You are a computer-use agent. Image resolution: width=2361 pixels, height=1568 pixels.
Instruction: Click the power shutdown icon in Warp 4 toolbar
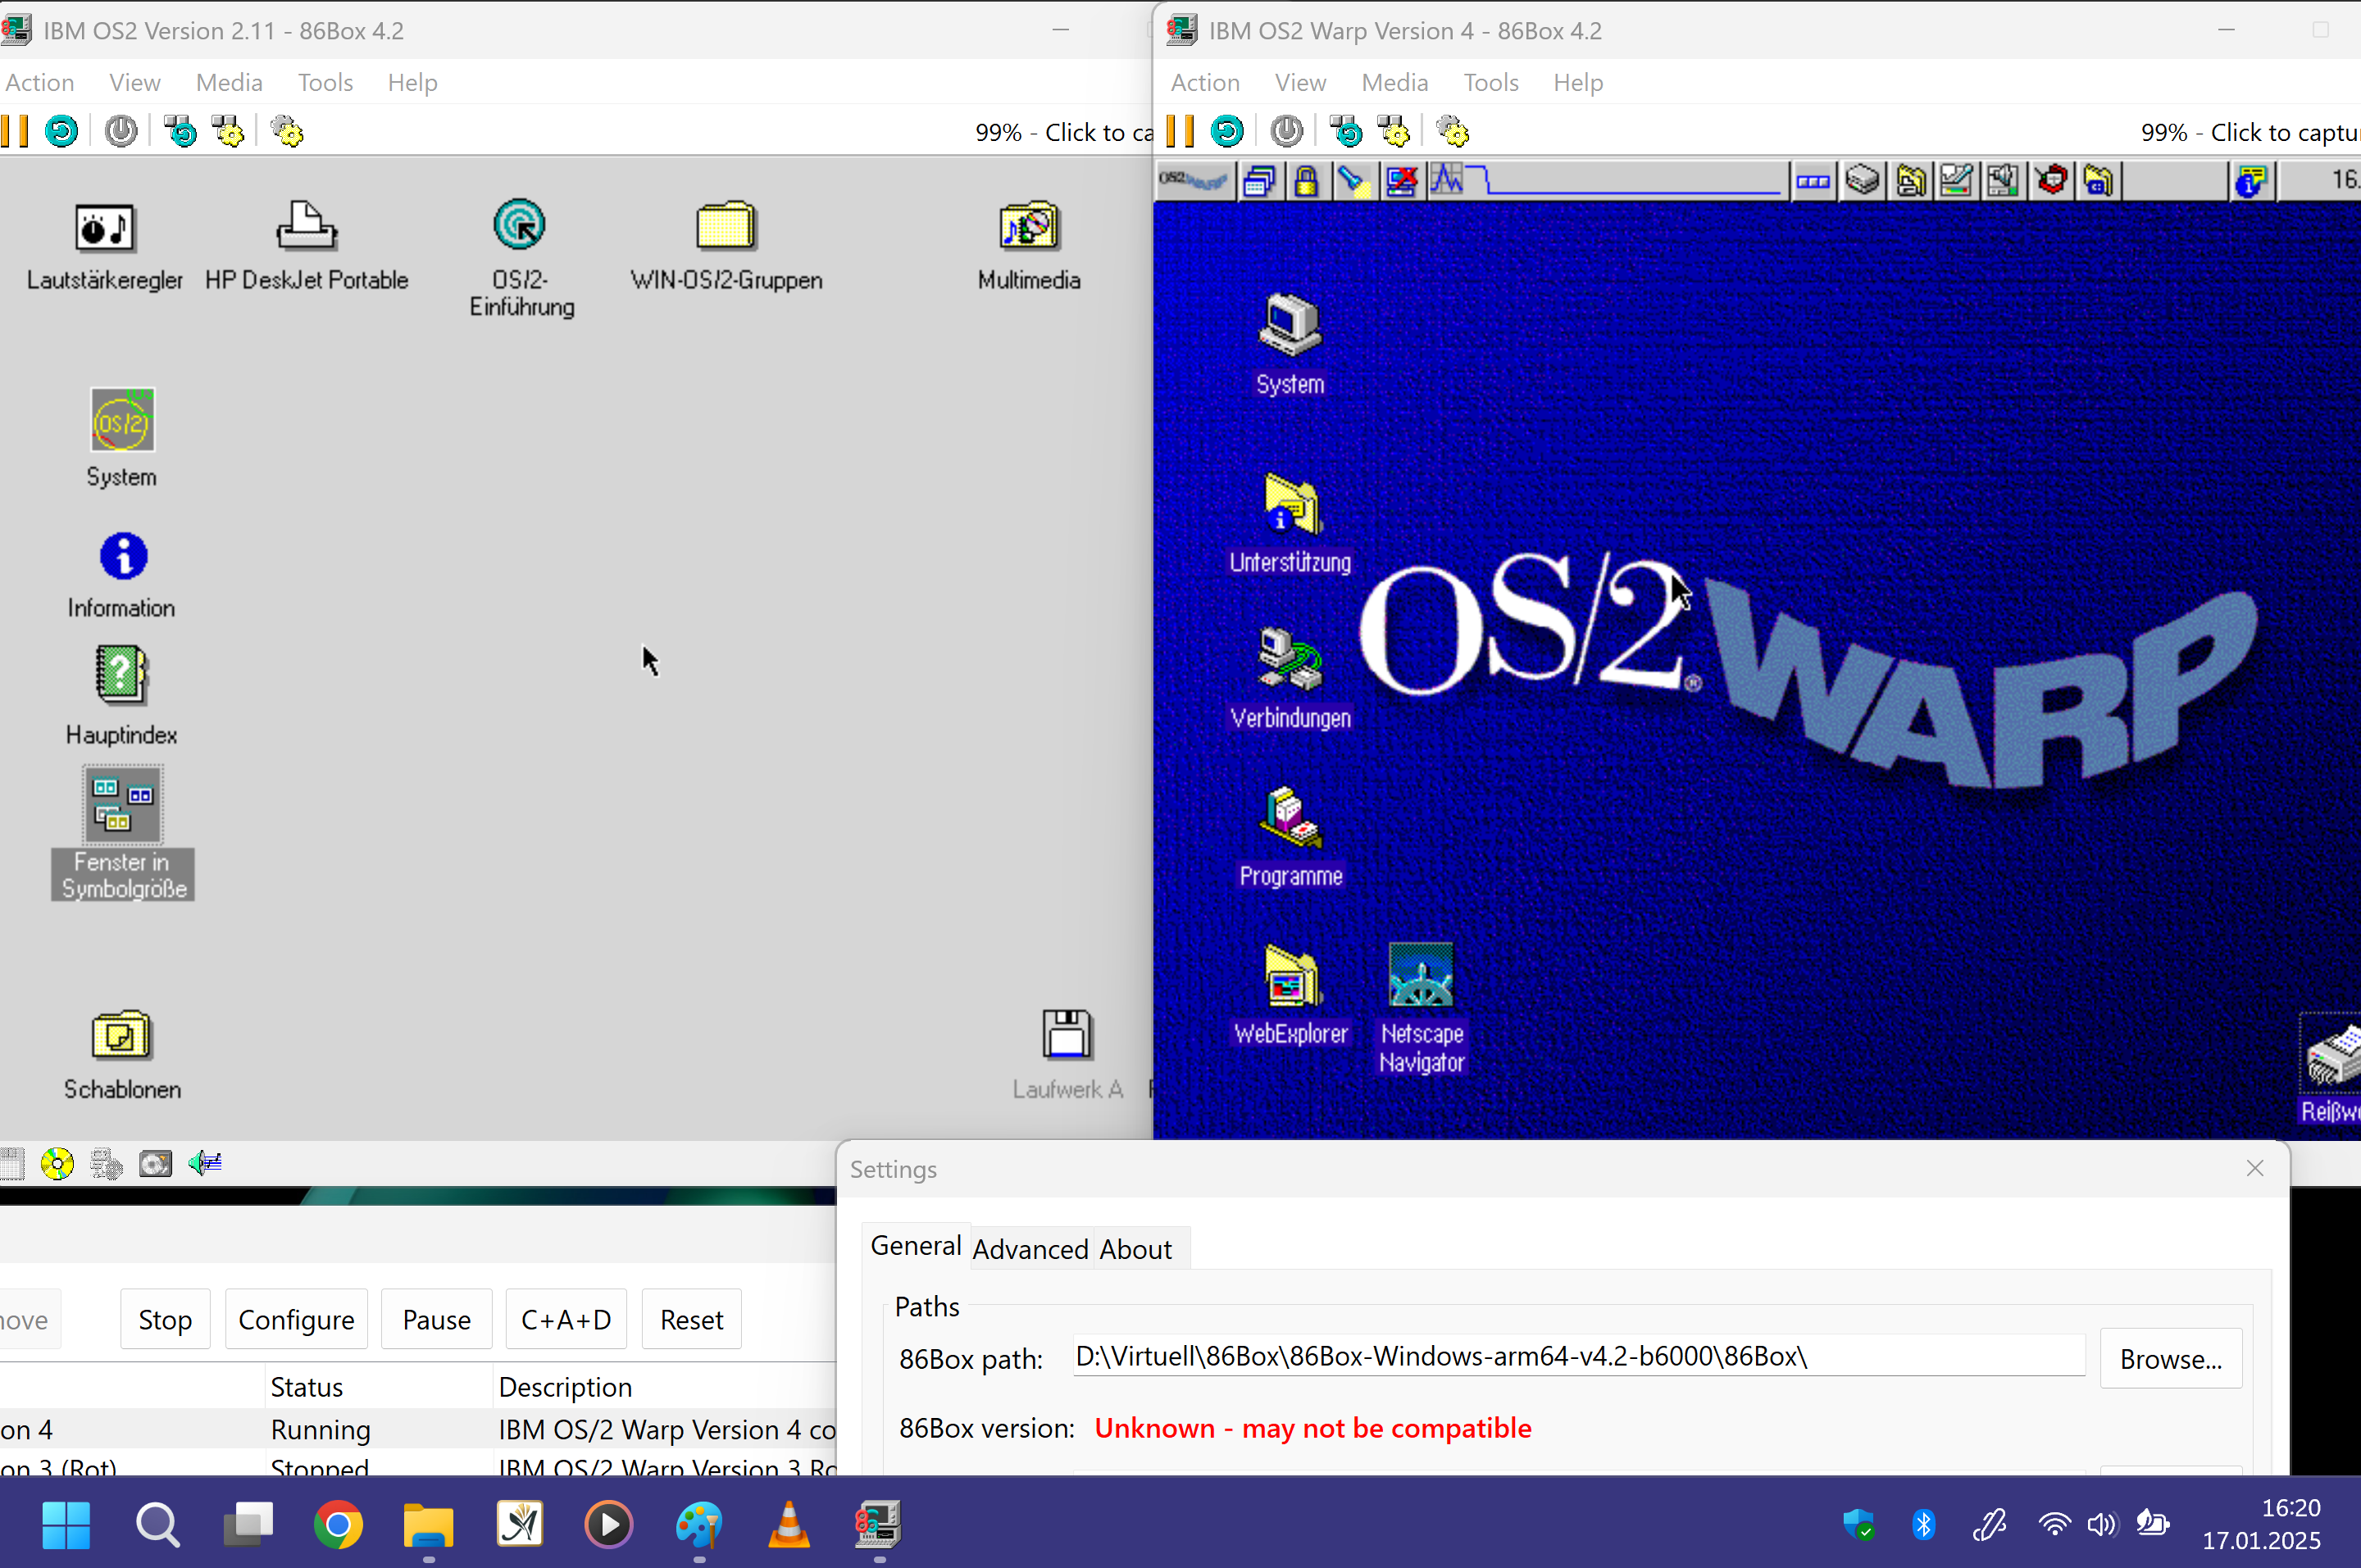[1287, 131]
